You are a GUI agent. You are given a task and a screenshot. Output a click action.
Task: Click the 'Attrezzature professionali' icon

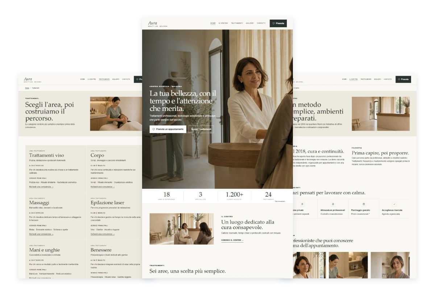333,204
